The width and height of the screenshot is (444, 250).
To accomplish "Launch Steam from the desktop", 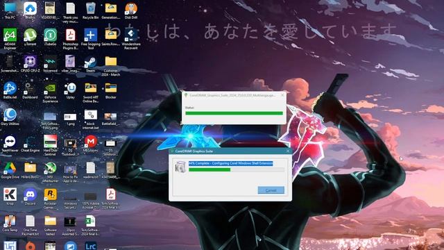I will pos(90,64).
